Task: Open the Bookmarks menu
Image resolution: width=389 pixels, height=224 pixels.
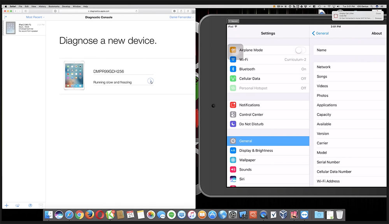Action: [54, 7]
